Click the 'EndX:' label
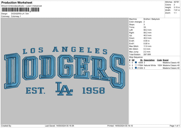Image resolution: width=181 pixels, height=128 pixels. (132, 41)
